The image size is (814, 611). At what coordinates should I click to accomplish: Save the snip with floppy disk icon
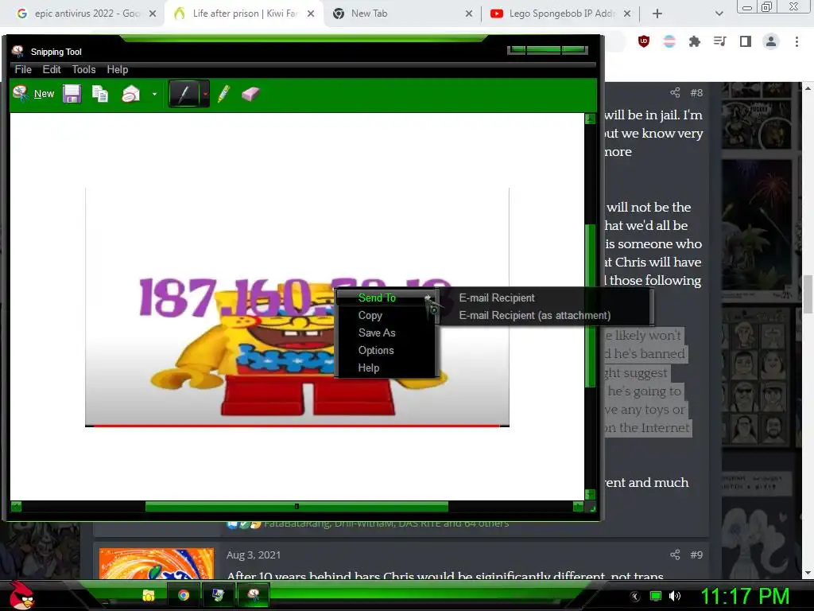click(72, 94)
